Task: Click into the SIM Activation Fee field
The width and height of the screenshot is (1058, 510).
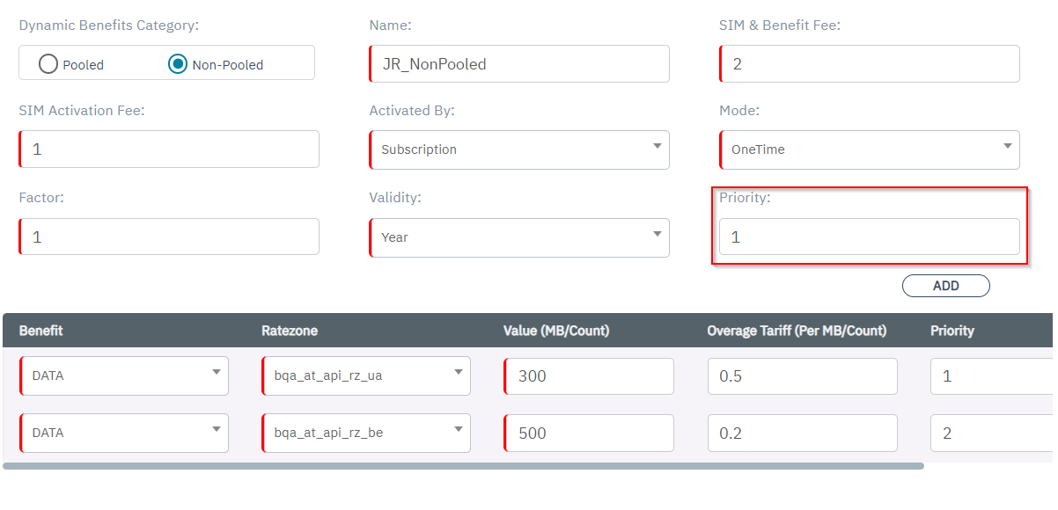Action: [x=169, y=149]
